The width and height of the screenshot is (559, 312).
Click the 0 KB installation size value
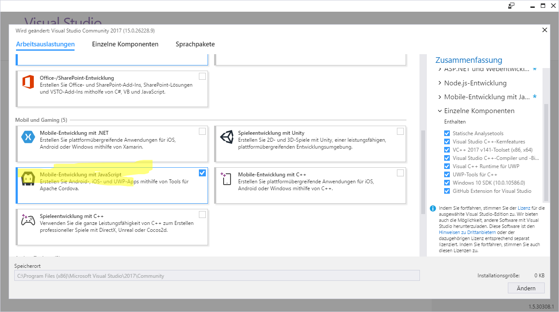click(539, 276)
